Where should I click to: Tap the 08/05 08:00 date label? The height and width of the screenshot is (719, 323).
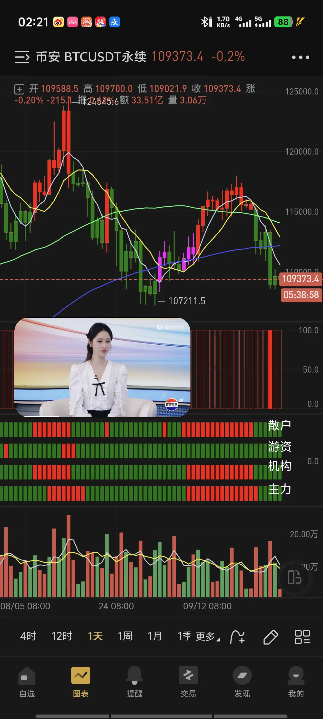pyautogui.click(x=25, y=606)
